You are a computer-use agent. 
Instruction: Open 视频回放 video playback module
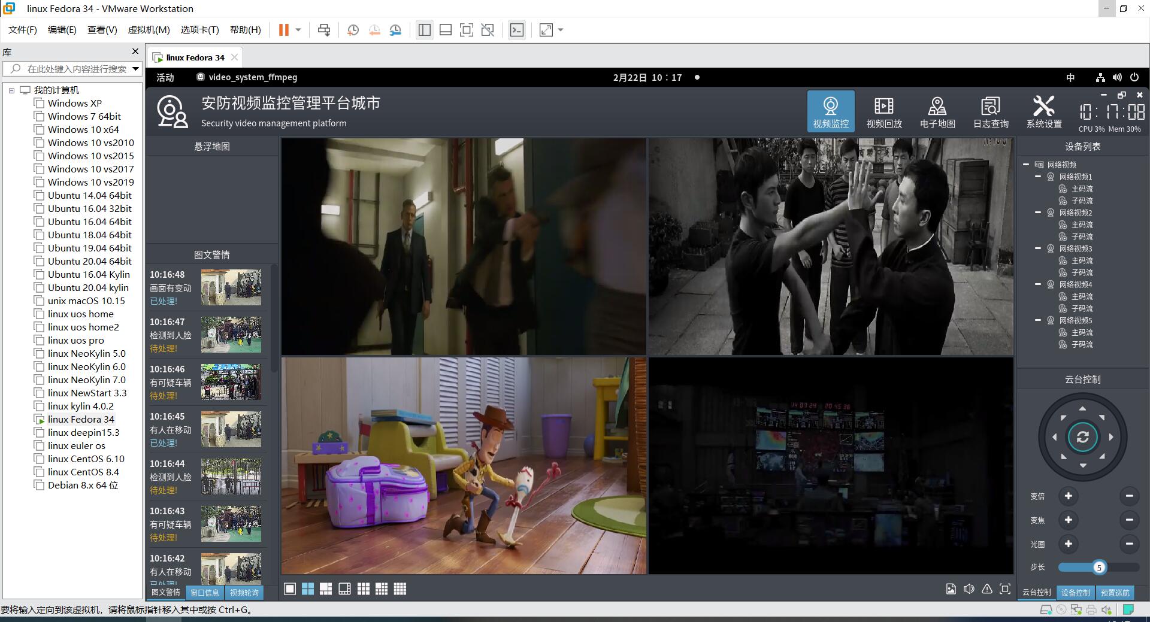[x=883, y=112]
